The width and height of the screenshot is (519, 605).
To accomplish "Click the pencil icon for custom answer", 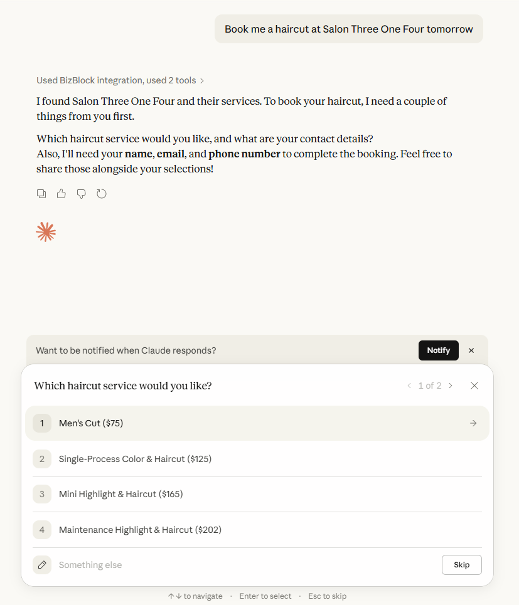I will [42, 565].
